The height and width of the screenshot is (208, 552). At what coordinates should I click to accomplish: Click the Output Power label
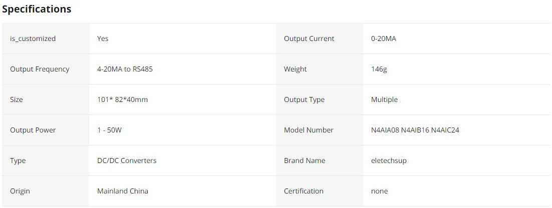(x=33, y=130)
